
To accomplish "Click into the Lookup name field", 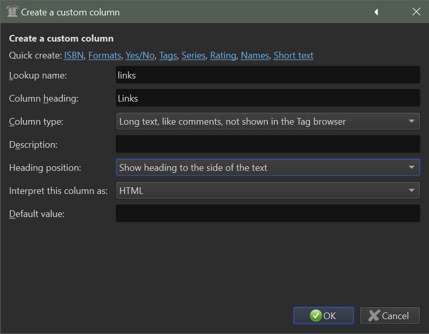I will point(268,75).
